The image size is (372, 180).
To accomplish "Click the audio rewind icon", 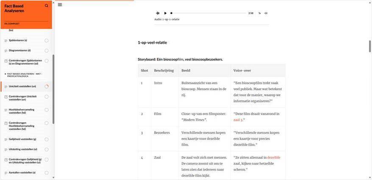I will tap(158, 13).
